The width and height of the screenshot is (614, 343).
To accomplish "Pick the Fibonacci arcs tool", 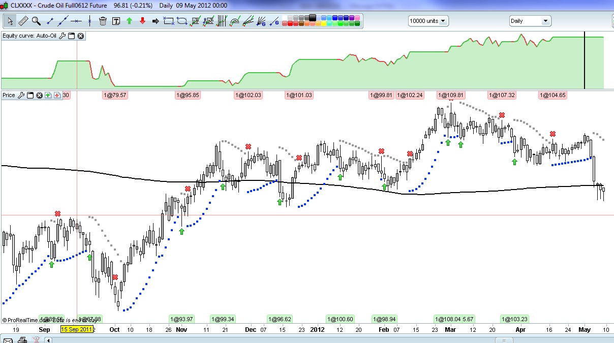I will pyautogui.click(x=235, y=21).
